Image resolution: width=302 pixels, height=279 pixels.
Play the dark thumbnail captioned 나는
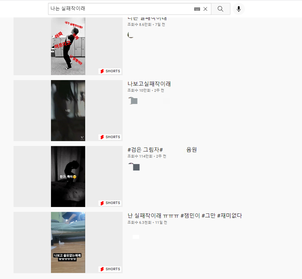[68, 110]
